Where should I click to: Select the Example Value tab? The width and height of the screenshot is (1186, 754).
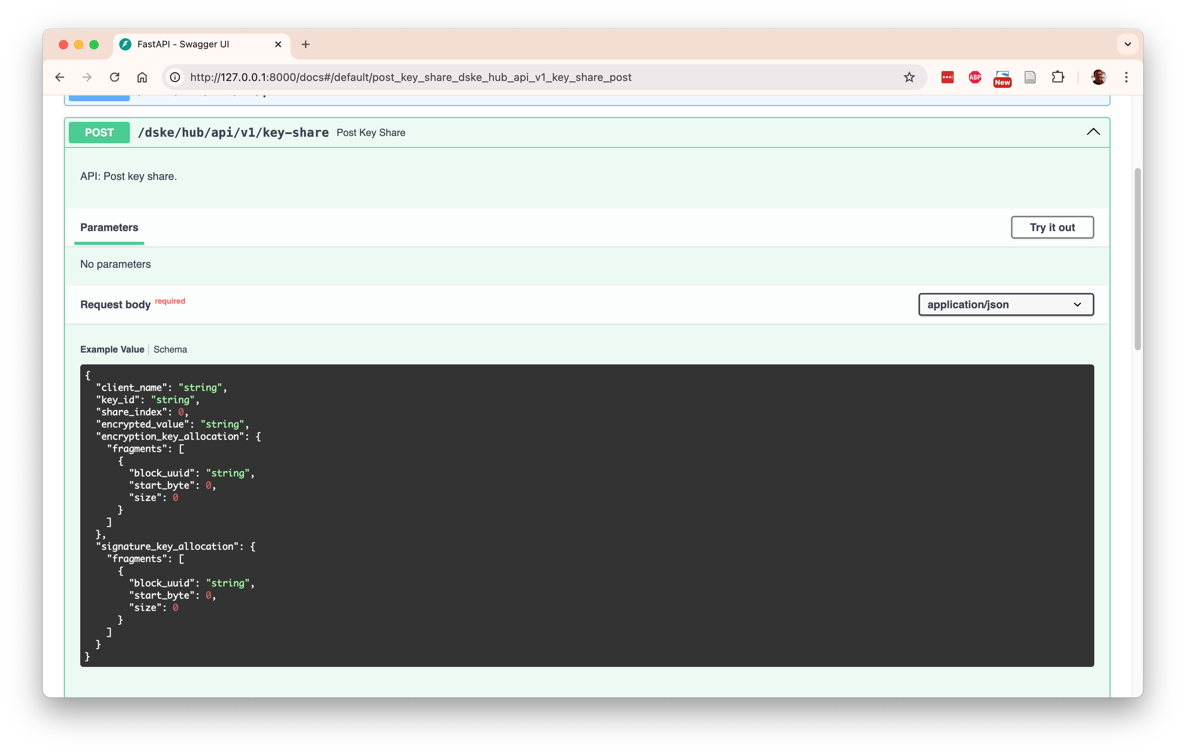[112, 349]
